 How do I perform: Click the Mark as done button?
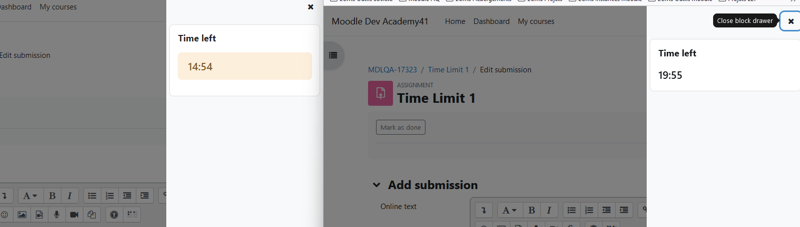[400, 127]
